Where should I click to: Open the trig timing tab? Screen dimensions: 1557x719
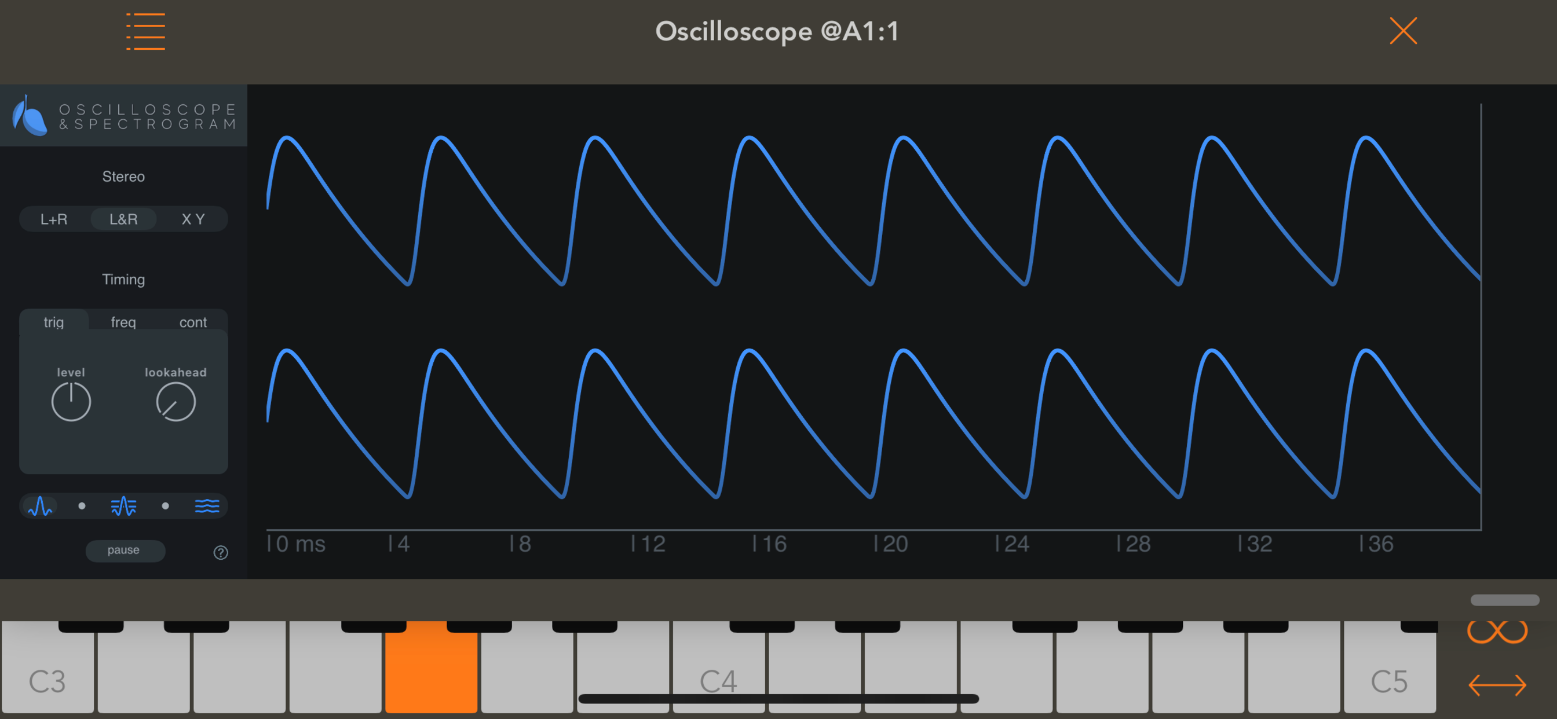tap(54, 322)
